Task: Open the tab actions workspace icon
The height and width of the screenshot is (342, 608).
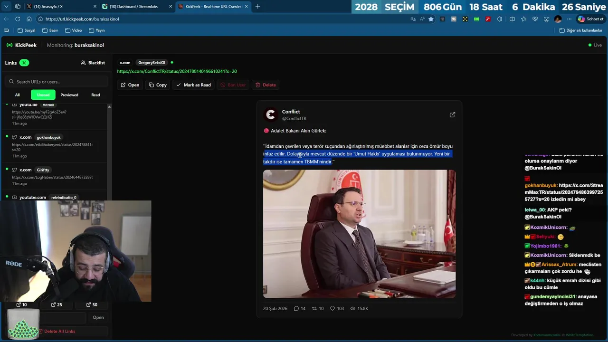Action: (18, 6)
